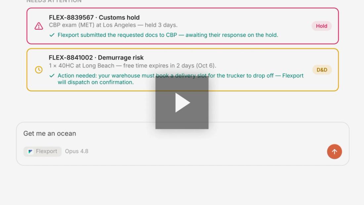Send the message with the orange arrow button
364x205 pixels.
click(334, 152)
